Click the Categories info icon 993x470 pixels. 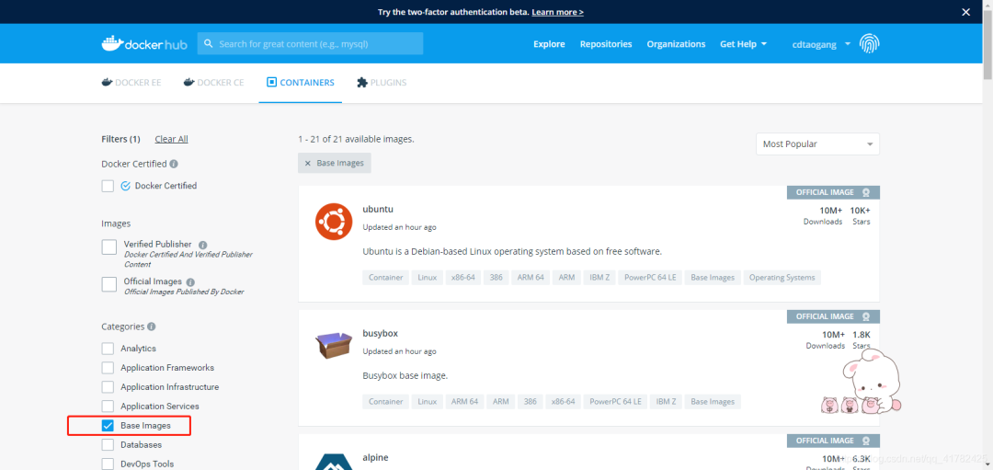(152, 327)
